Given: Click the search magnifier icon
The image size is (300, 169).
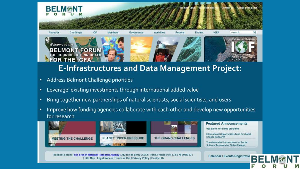Looking at the screenshot, I should tap(255, 32).
